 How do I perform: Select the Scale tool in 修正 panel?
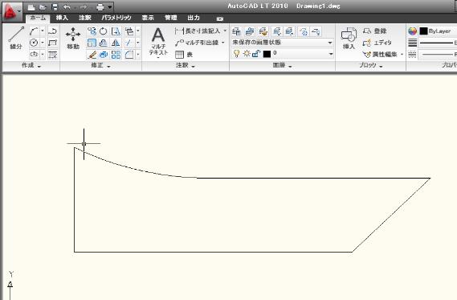(x=92, y=43)
